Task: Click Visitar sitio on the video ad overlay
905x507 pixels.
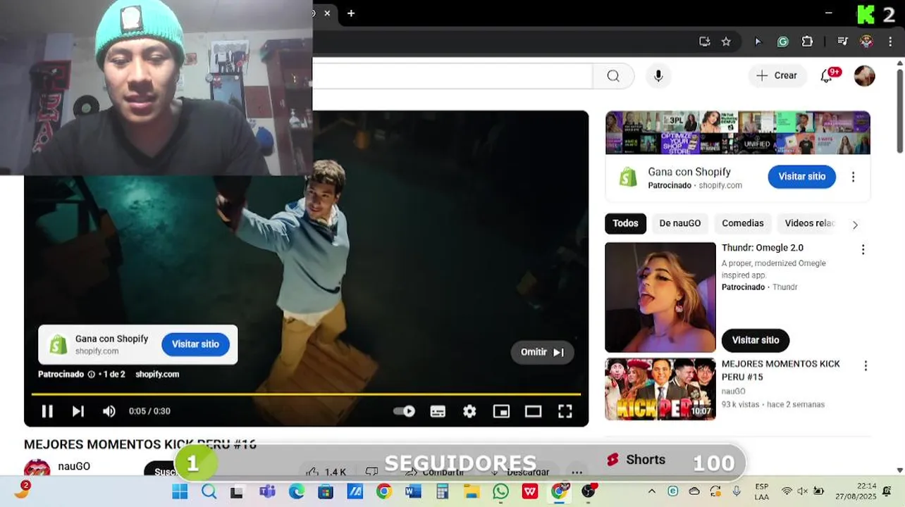Action: (195, 344)
